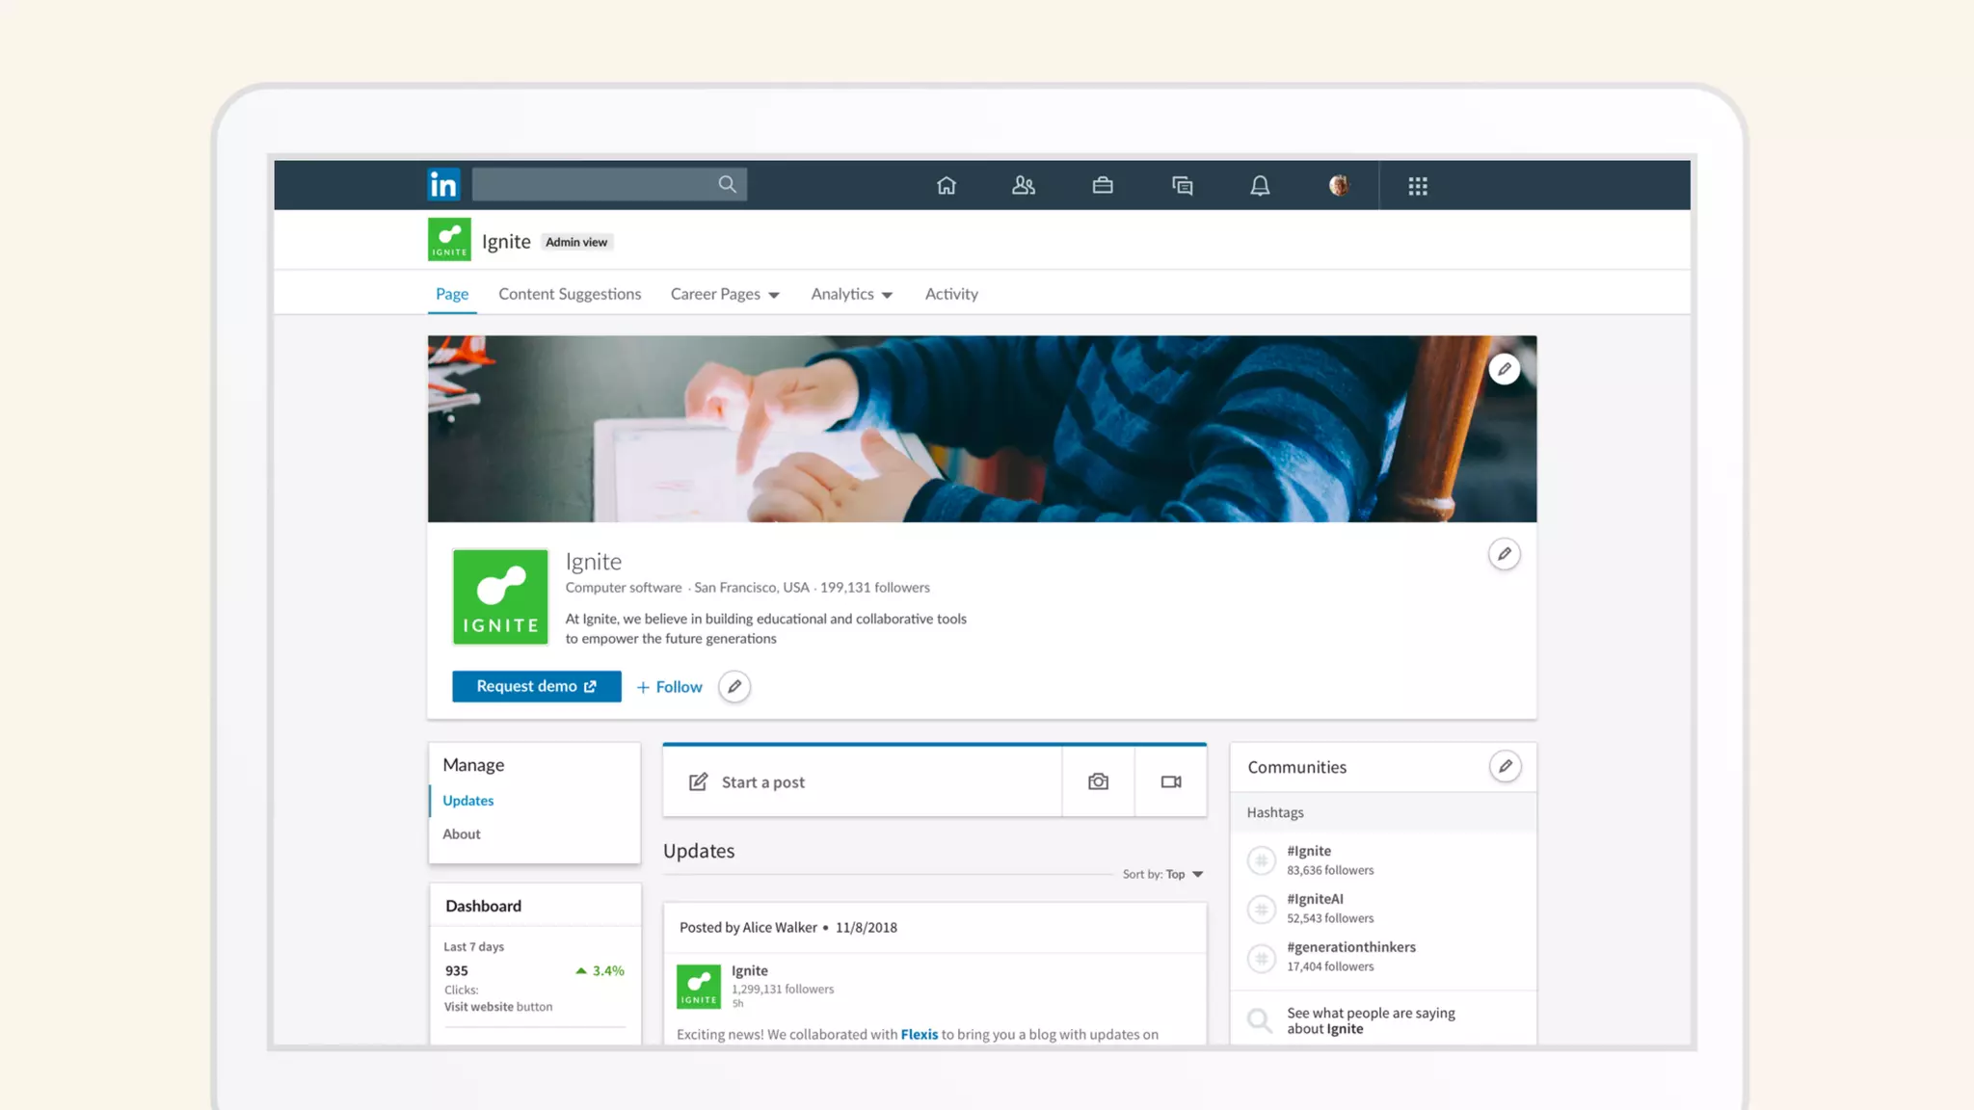Open the Jobs briefcase icon
This screenshot has height=1110, width=1974.
(x=1103, y=186)
